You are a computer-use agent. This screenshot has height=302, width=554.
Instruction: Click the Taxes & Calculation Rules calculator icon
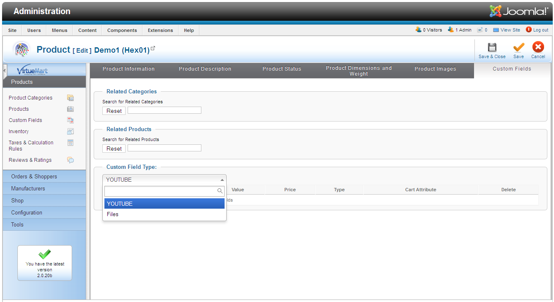(70, 143)
